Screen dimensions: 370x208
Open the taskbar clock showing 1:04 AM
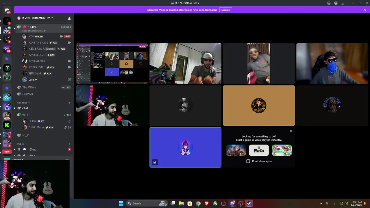coord(356,203)
